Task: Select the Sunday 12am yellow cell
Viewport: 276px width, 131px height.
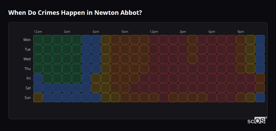Action: [x=38, y=98]
